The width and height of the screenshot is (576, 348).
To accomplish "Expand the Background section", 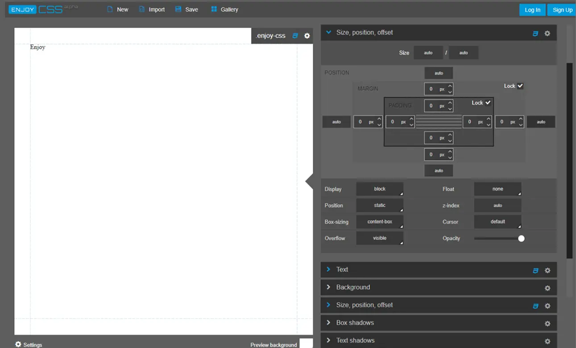I will click(328, 287).
